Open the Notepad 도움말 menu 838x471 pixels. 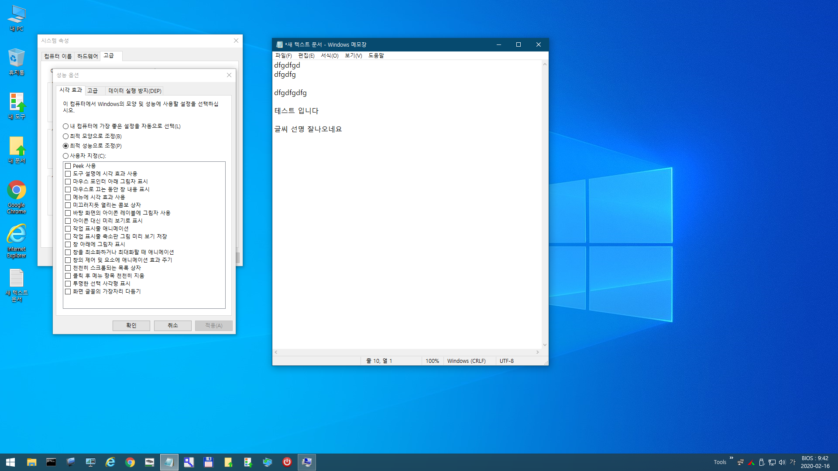point(376,55)
